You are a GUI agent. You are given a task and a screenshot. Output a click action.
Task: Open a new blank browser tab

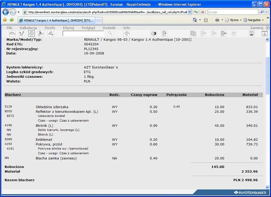99,20
